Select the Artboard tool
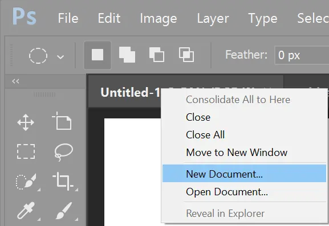This screenshot has height=226, width=329. [62, 121]
